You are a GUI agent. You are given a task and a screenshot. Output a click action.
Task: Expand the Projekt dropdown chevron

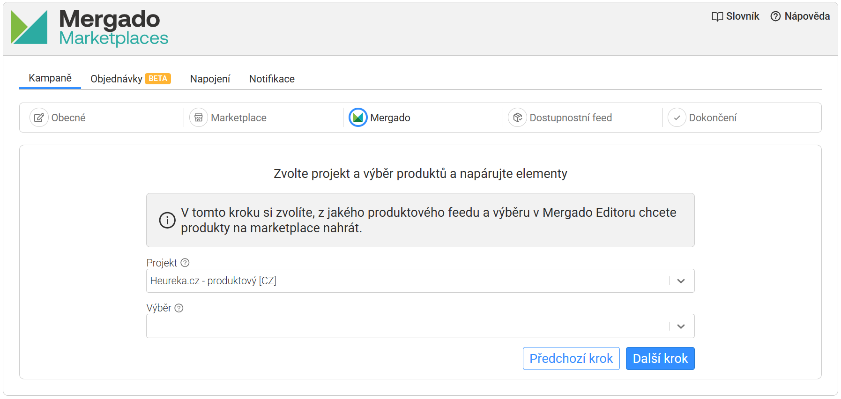click(x=681, y=281)
